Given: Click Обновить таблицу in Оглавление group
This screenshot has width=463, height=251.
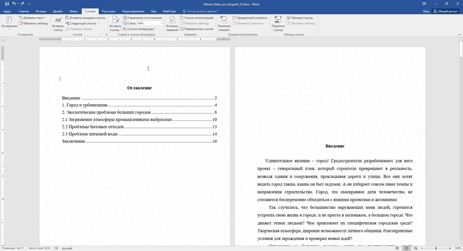Looking at the screenshot, I should tap(34, 23).
